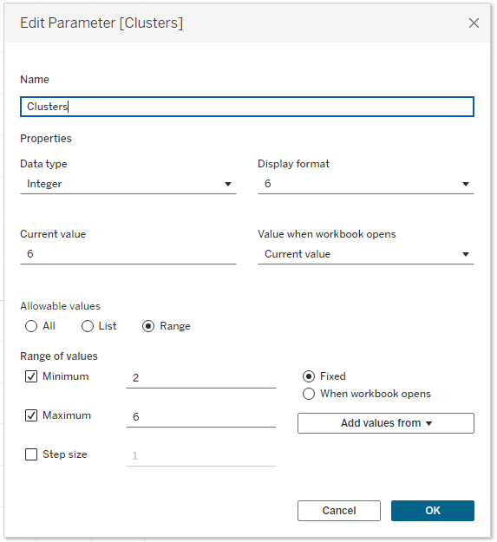The width and height of the screenshot is (497, 542).
Task: Uncheck the Maximum checkbox
Action: (31, 415)
